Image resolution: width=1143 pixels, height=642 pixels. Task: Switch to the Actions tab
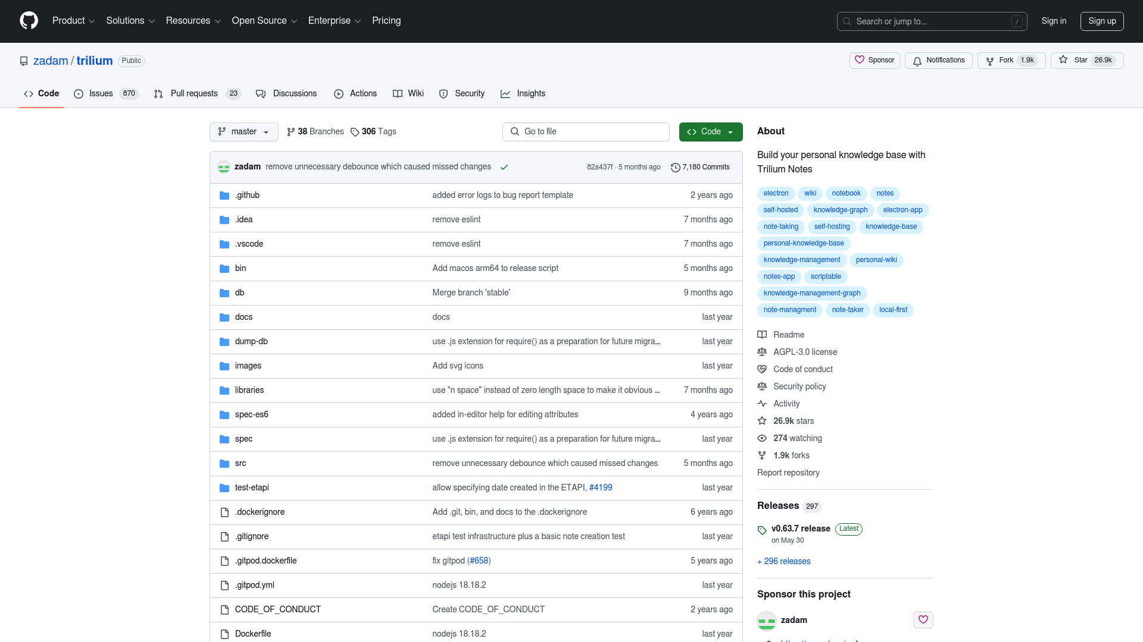[x=355, y=94]
